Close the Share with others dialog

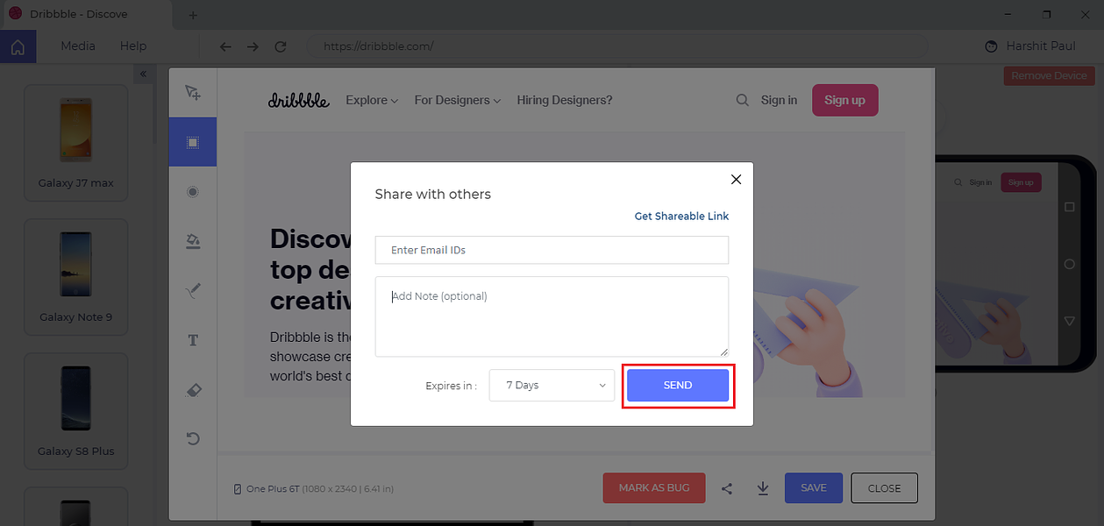(x=736, y=180)
